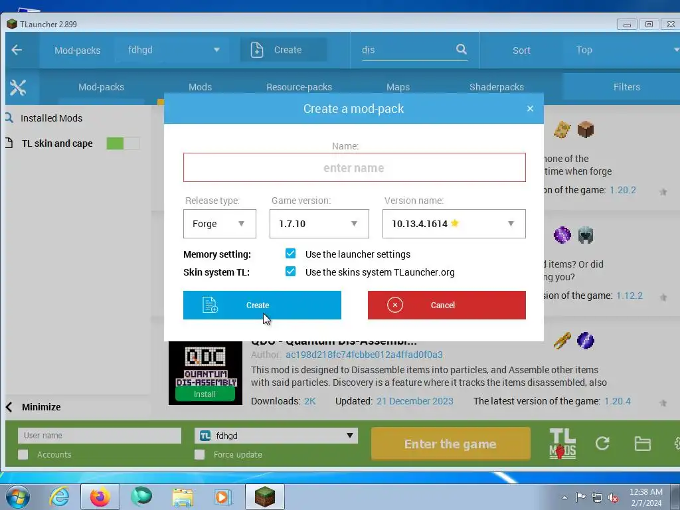Click the TL skin and cape file icon
Viewport: 680px width, 510px height.
9,143
